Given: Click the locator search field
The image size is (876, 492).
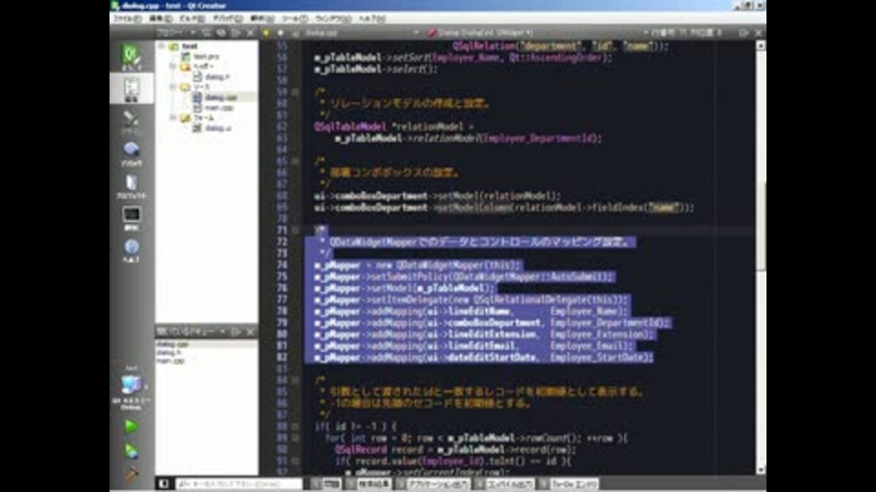Looking at the screenshot, I should tap(238, 484).
